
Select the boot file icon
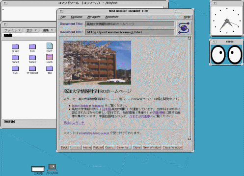(x=50, y=46)
